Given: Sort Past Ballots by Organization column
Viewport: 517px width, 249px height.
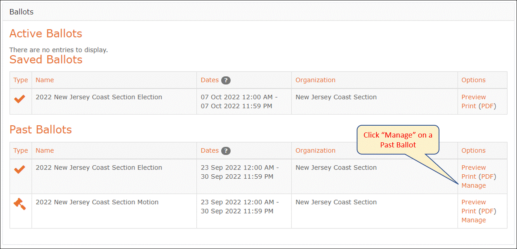Looking at the screenshot, I should [x=316, y=150].
